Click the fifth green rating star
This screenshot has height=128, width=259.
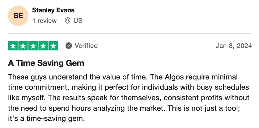[x=53, y=46]
